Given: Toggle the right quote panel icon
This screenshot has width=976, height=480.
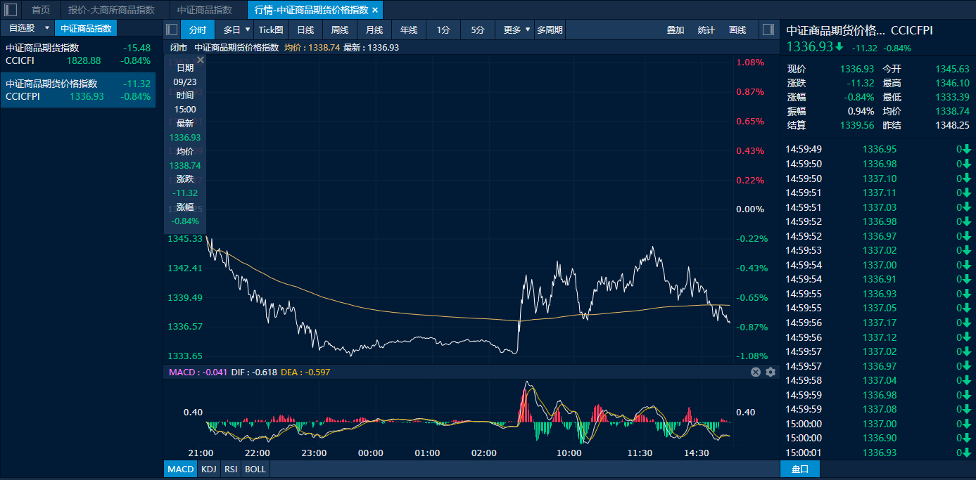Looking at the screenshot, I should click(768, 30).
